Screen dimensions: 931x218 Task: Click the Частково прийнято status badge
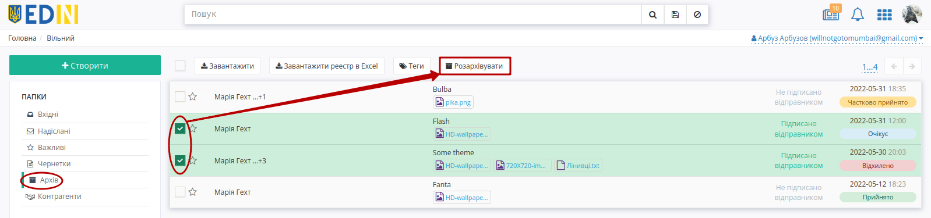pyautogui.click(x=877, y=102)
